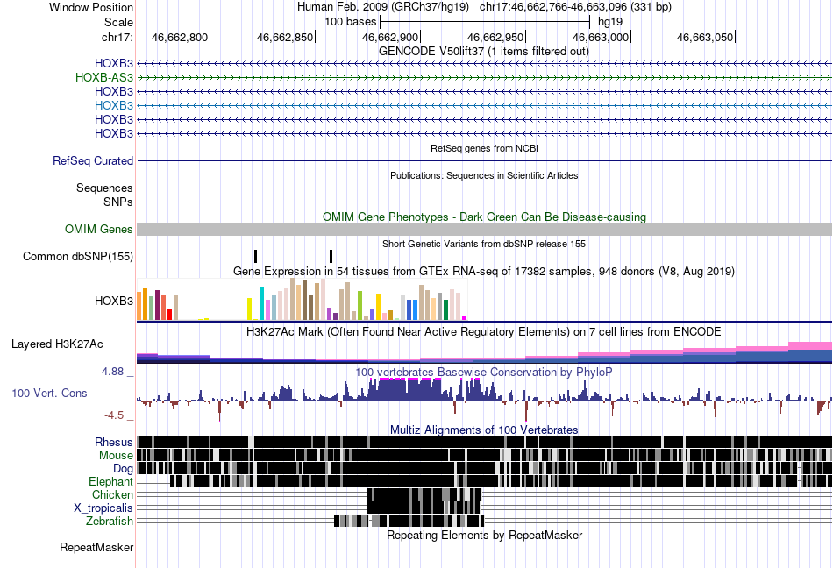Open the GTEx Gene Expression track title

(484, 272)
